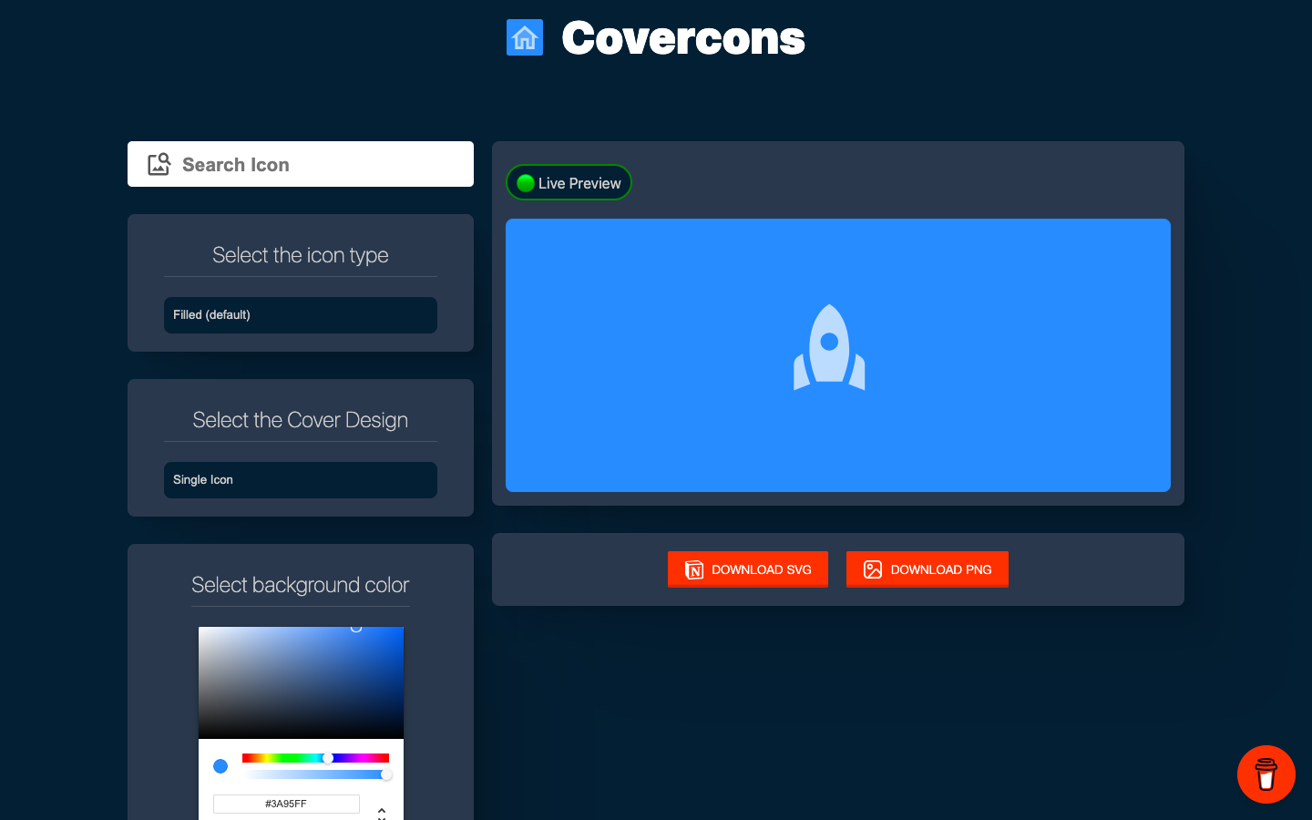Click the Notion icon on Download SVG

tap(694, 570)
